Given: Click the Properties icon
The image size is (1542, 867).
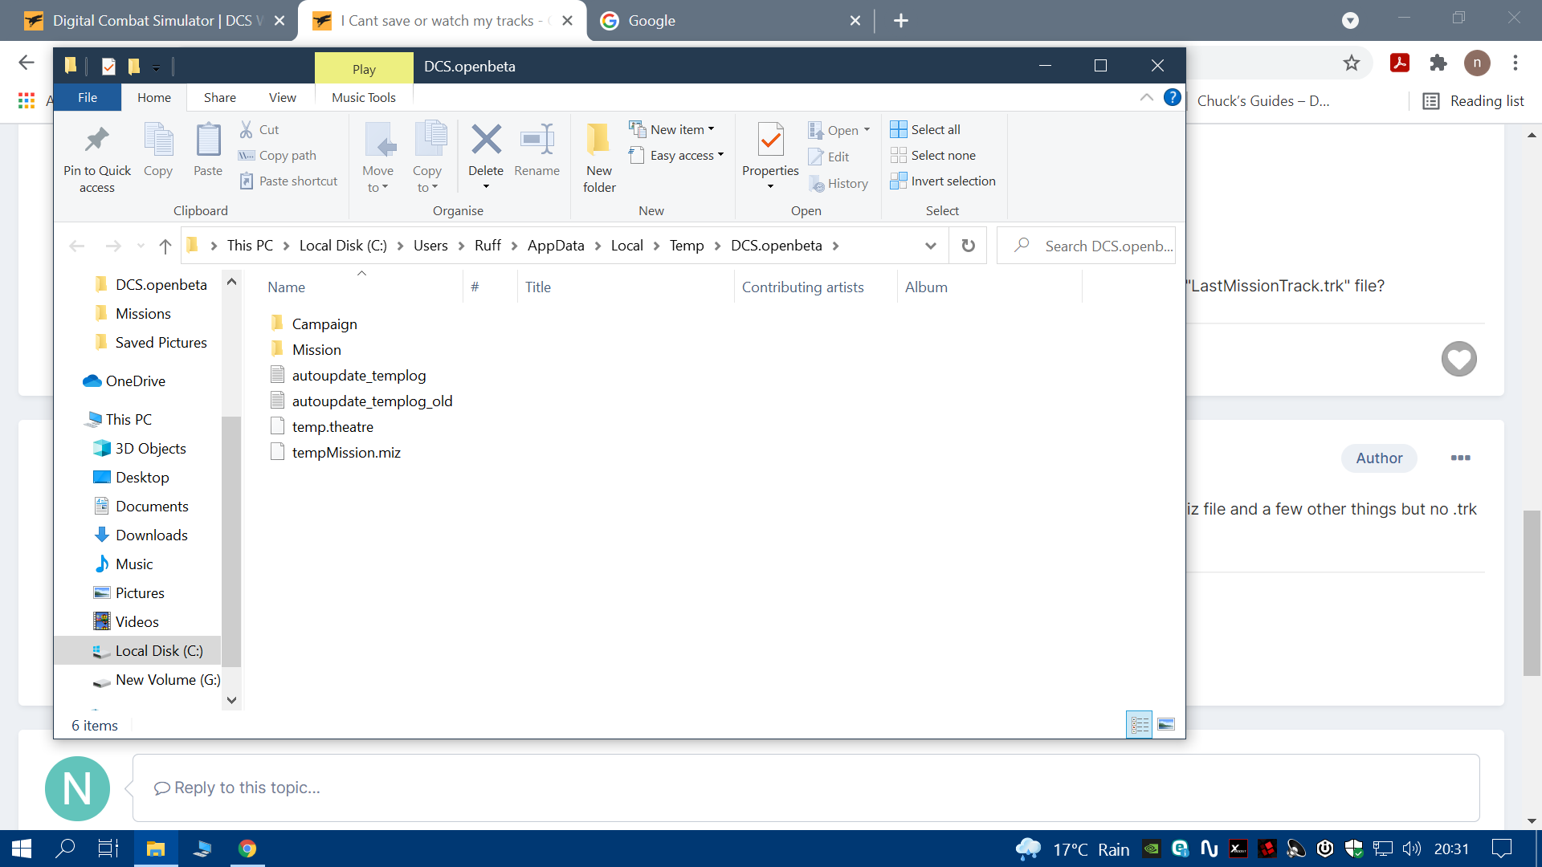Looking at the screenshot, I should point(770,140).
